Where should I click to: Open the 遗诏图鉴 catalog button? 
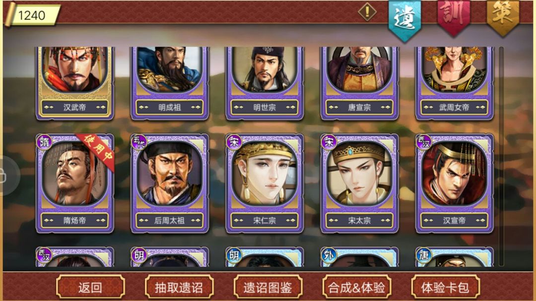point(268,287)
